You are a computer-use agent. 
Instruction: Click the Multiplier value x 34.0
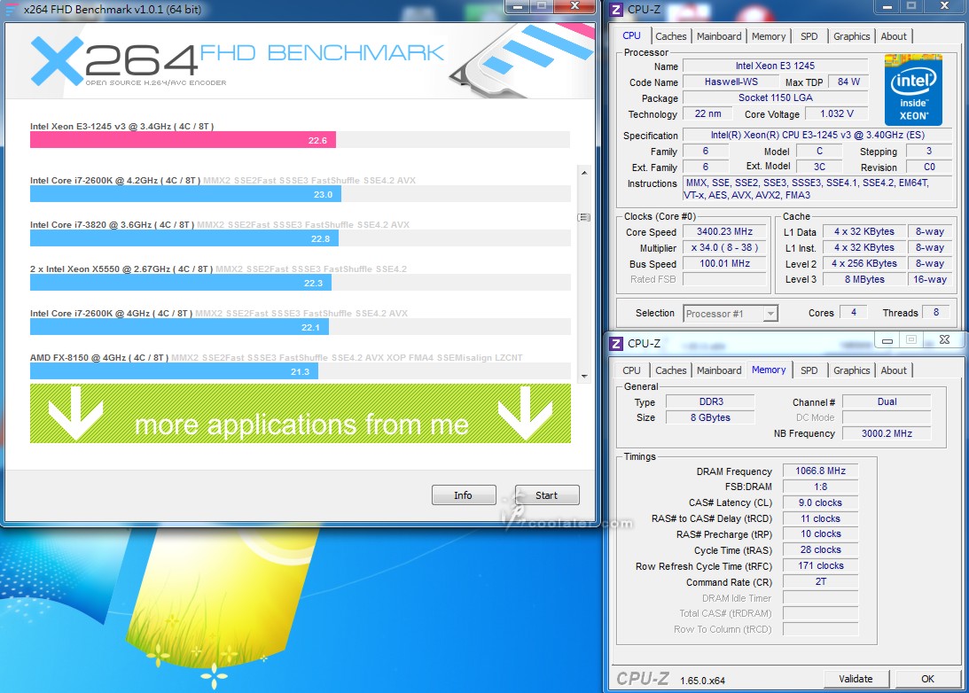tap(725, 247)
